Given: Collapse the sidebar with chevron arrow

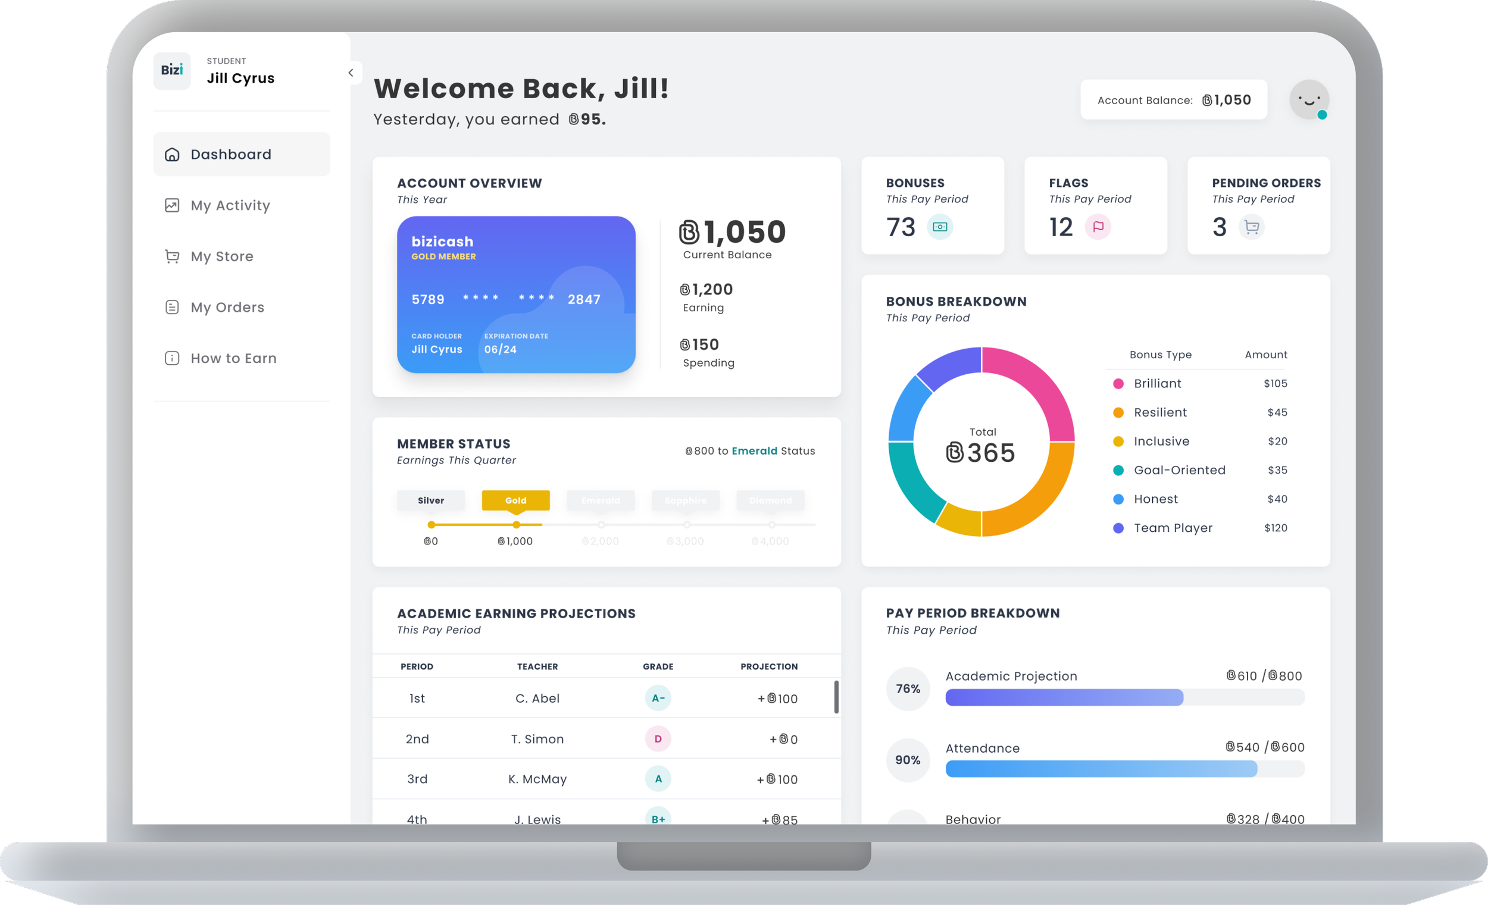Looking at the screenshot, I should tap(351, 73).
